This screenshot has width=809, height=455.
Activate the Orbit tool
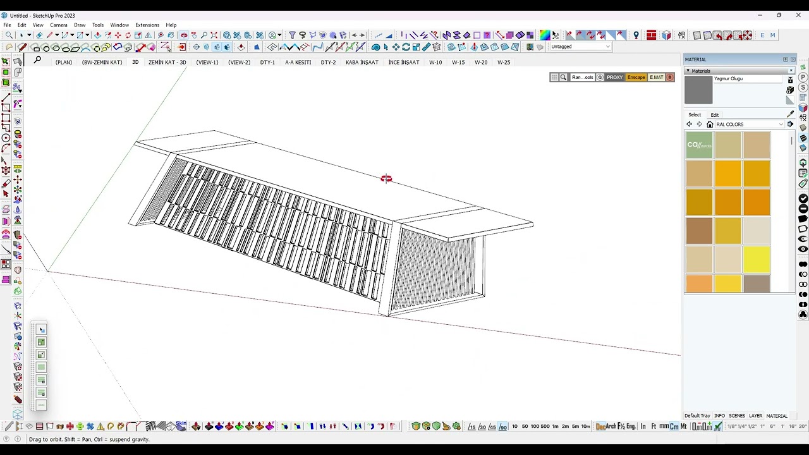[x=183, y=35]
